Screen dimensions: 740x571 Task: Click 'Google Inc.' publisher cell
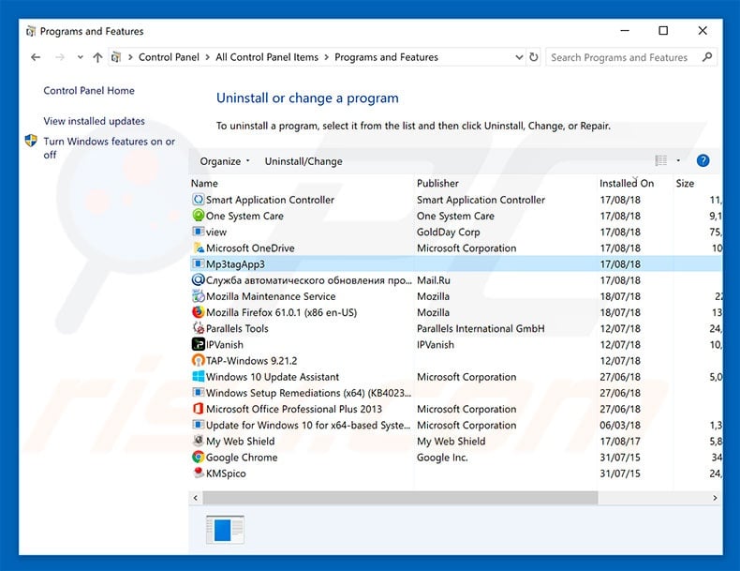click(x=442, y=458)
